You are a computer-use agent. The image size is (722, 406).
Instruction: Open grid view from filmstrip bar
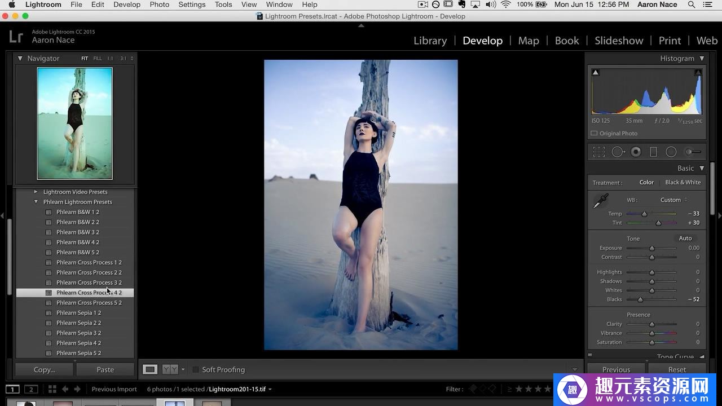tap(52, 389)
